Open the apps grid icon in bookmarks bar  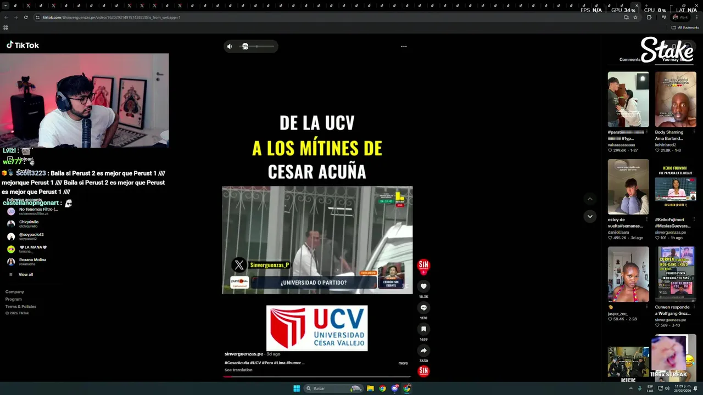click(x=5, y=27)
